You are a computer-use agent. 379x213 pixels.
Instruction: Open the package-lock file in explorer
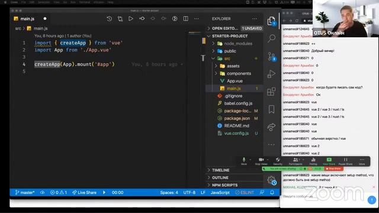(x=235, y=111)
